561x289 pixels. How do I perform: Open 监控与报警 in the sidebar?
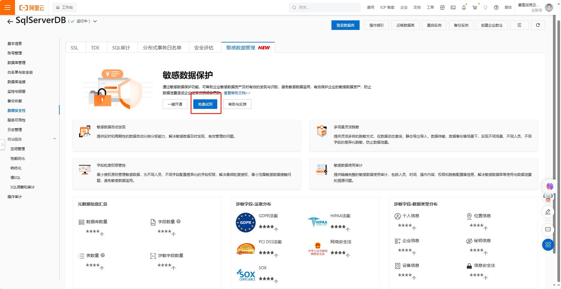[16, 91]
